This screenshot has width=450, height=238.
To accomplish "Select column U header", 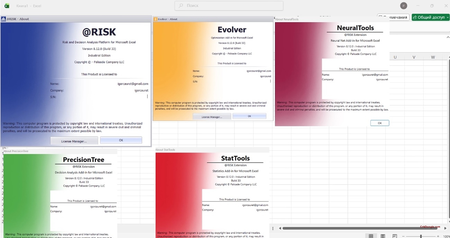I will pos(395,57).
